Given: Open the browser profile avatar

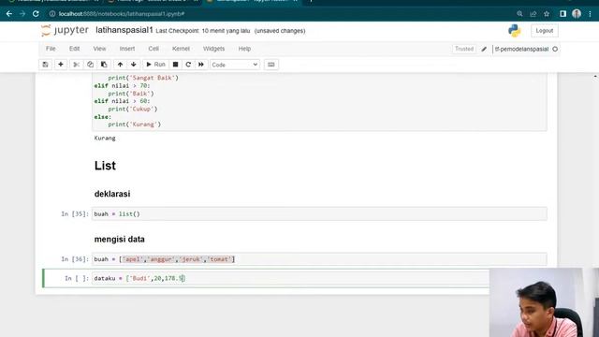Looking at the screenshot, I should [577, 14].
